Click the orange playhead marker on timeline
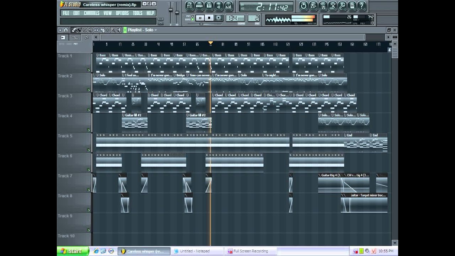The height and width of the screenshot is (256, 455). coord(210,43)
